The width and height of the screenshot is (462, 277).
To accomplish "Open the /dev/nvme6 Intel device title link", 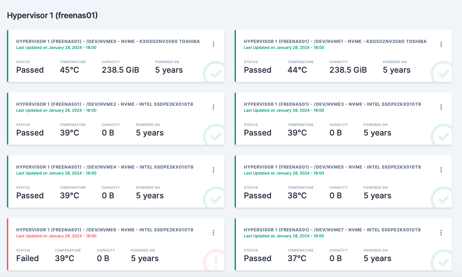I will pos(105,230).
